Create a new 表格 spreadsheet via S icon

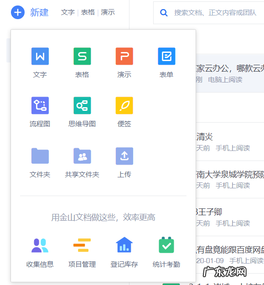82,56
